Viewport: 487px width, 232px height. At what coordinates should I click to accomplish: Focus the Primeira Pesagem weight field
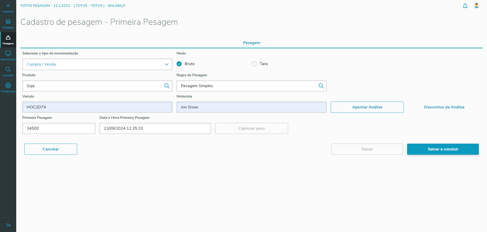coord(59,128)
